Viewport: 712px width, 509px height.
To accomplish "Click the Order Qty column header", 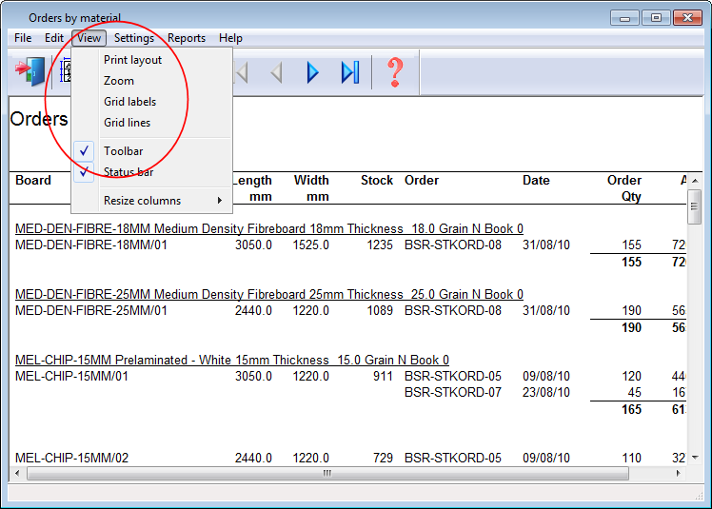I will [x=624, y=188].
